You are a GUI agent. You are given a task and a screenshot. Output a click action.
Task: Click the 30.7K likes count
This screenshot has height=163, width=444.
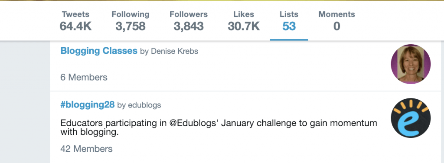pyautogui.click(x=244, y=26)
